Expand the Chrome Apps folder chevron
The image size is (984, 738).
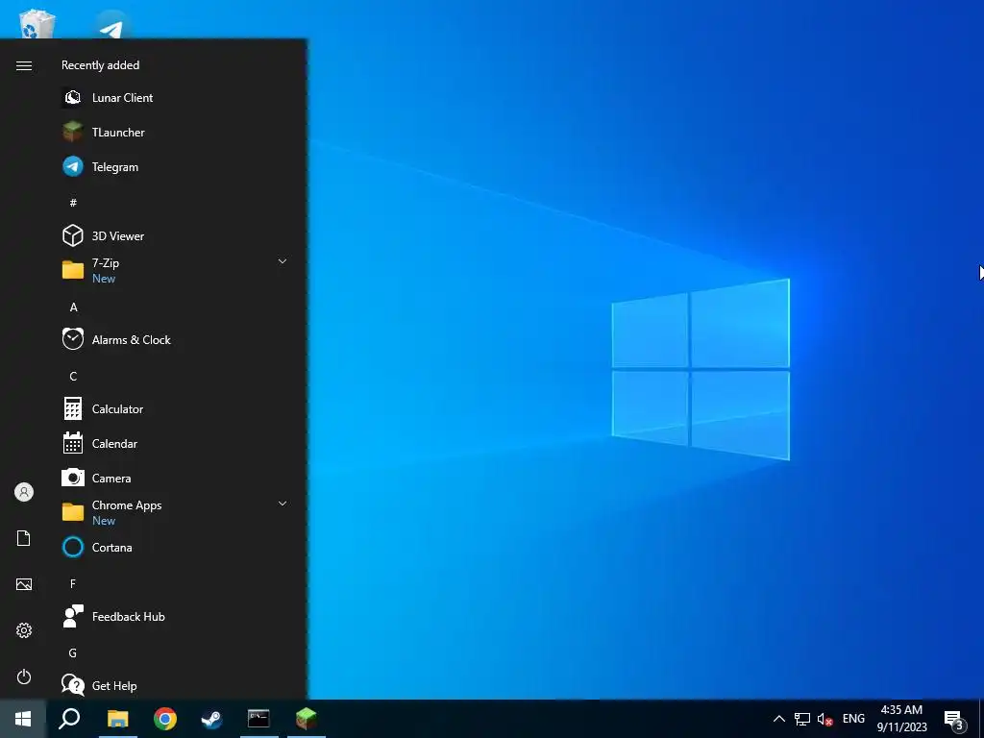pyautogui.click(x=283, y=504)
